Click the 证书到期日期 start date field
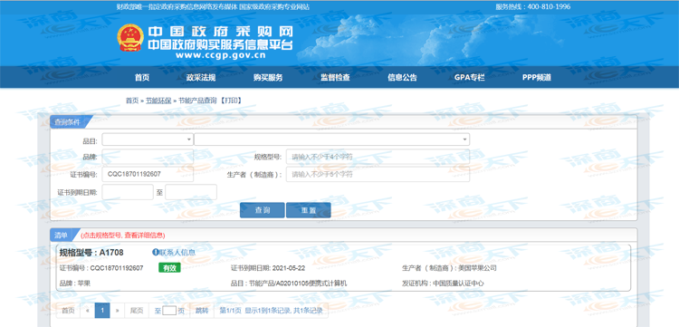 tap(128, 192)
